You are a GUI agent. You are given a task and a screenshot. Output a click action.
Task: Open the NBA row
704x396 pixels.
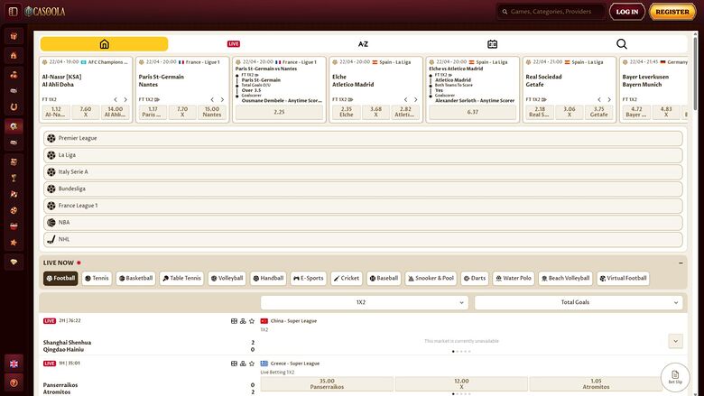(363, 223)
